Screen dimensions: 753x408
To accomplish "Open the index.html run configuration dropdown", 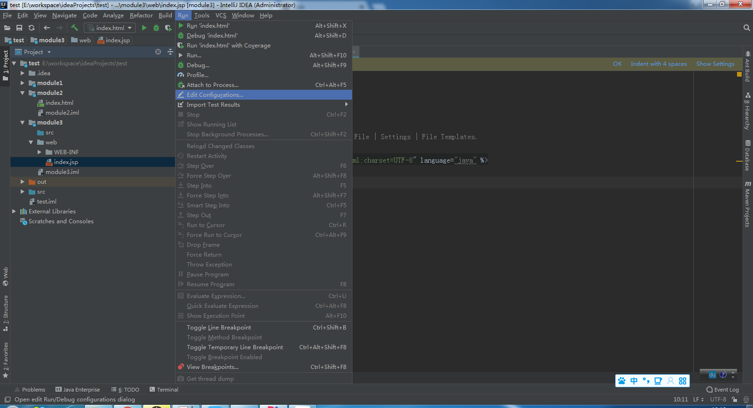I will tap(110, 28).
